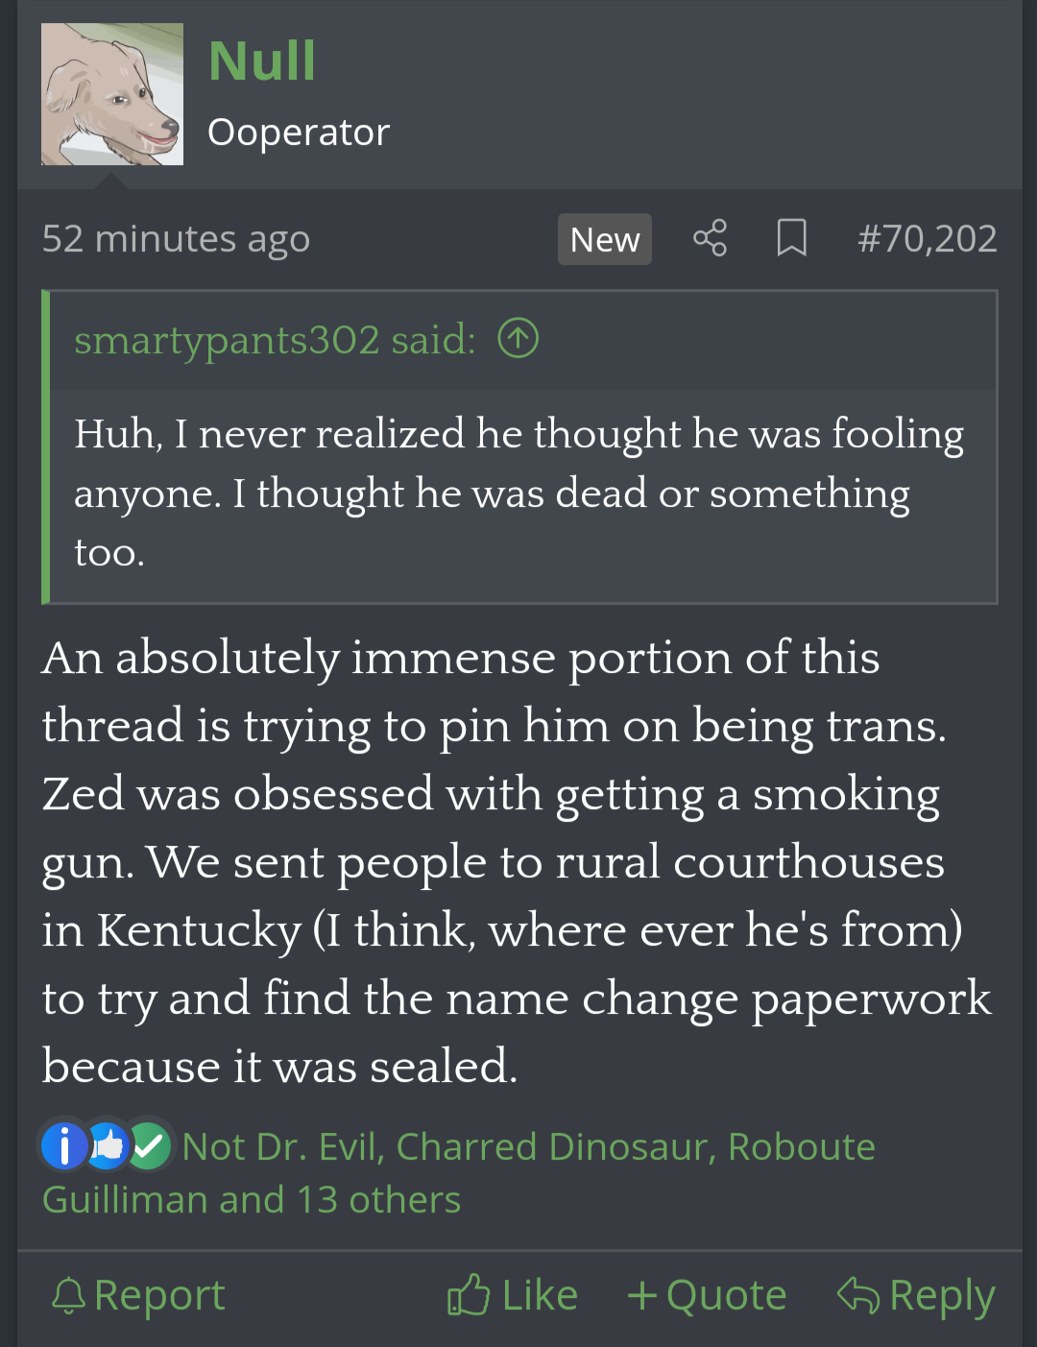The image size is (1037, 1347).
Task: Open post number #70,202 permalink
Action: click(927, 238)
